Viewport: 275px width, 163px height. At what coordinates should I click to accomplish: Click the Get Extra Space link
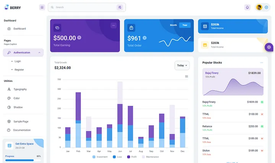[24, 144]
